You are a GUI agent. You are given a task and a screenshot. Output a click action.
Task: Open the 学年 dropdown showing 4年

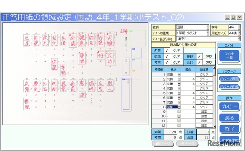pyautogui.click(x=234, y=27)
